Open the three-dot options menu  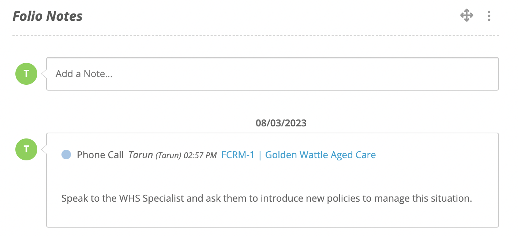[x=489, y=16]
